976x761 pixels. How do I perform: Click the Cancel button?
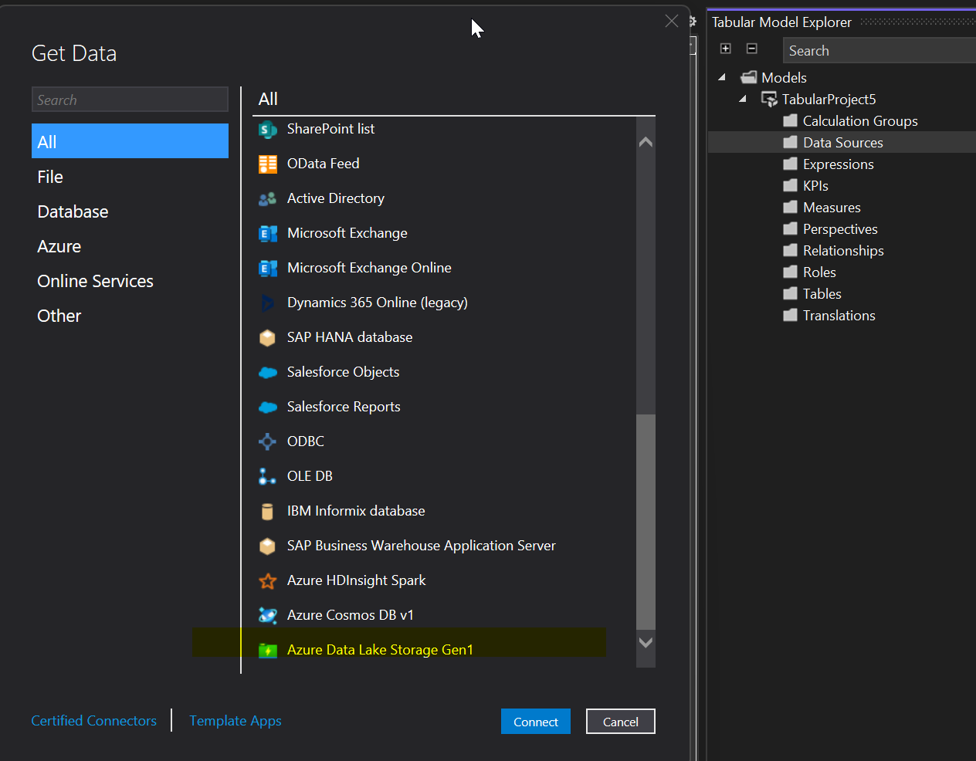[x=621, y=722]
